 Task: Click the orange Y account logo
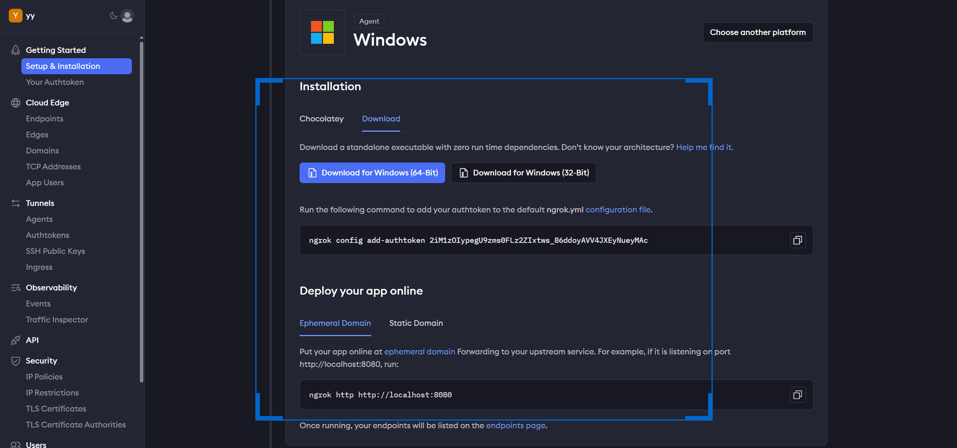pos(15,16)
